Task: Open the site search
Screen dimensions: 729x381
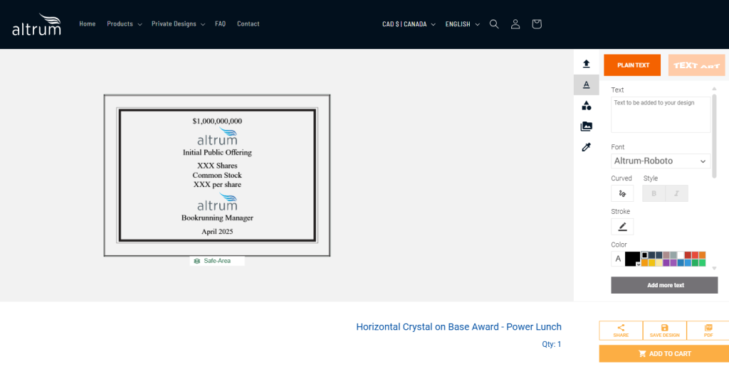Action: pos(494,24)
